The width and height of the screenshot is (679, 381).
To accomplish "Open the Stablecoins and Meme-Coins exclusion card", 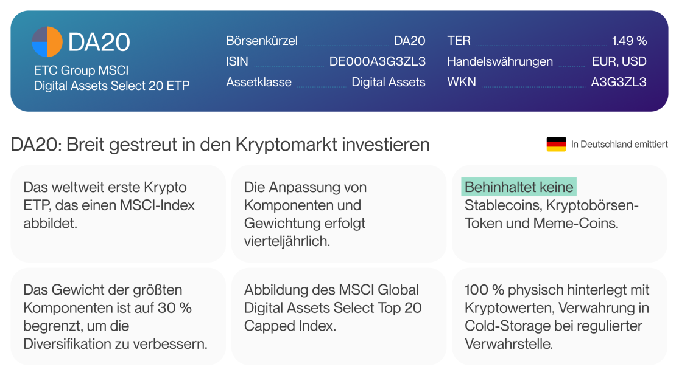I will tap(560, 214).
